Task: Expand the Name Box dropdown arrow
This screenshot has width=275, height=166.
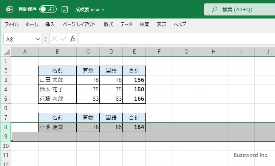Action: click(x=38, y=39)
